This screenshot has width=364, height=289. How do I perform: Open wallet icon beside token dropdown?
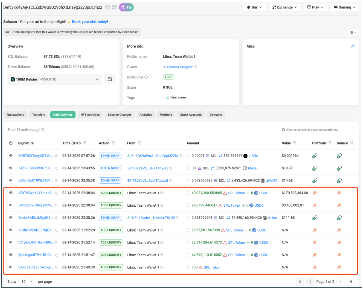pos(110,79)
